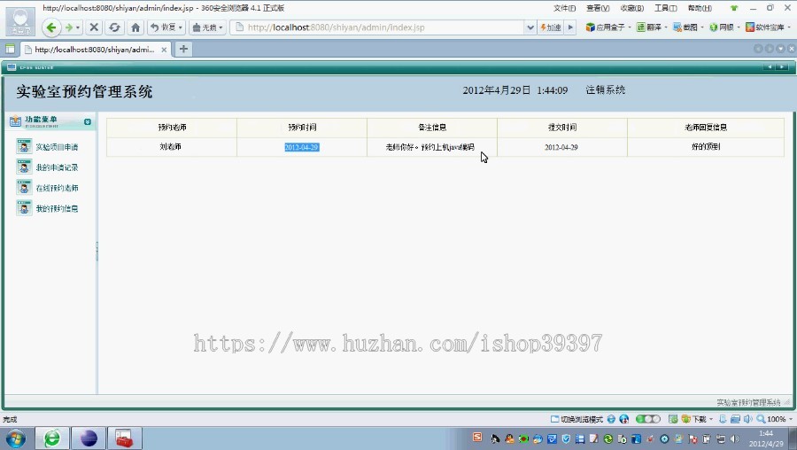Open the 工具(T) menu

665,8
